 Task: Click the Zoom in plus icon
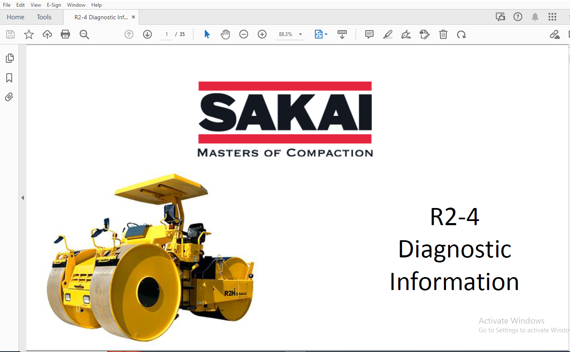point(262,34)
